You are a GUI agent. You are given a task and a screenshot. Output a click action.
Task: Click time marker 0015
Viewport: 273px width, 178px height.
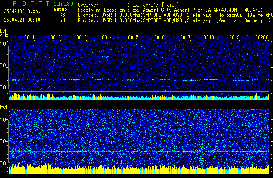tap(133, 37)
